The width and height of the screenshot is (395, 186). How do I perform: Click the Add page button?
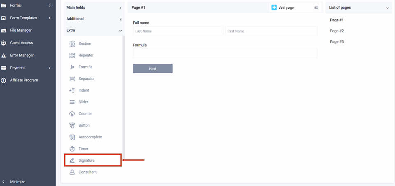[283, 7]
